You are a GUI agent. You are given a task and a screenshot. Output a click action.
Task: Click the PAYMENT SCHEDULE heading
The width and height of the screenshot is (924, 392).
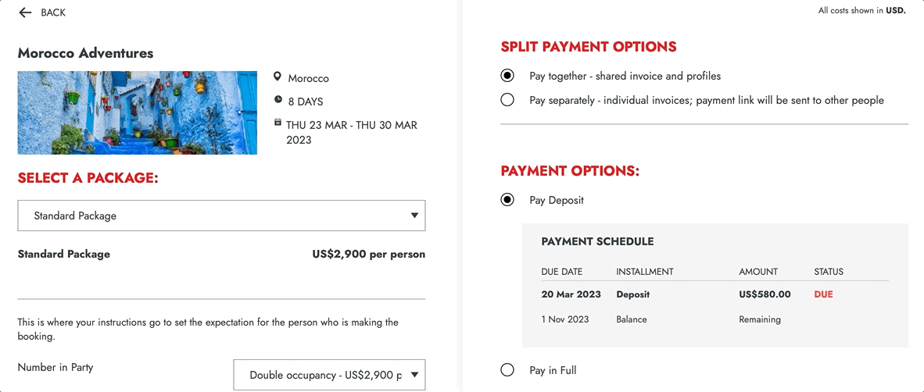coord(597,241)
